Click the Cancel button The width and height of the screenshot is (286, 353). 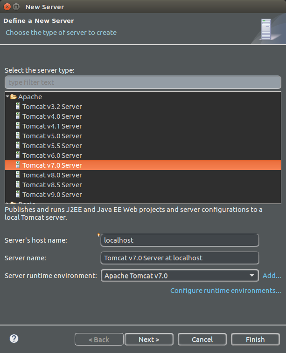[x=202, y=339]
